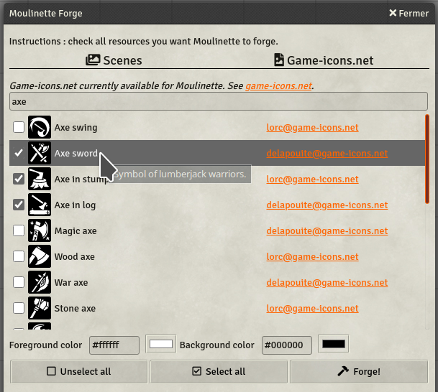Click the Magic axe icon

click(40, 230)
